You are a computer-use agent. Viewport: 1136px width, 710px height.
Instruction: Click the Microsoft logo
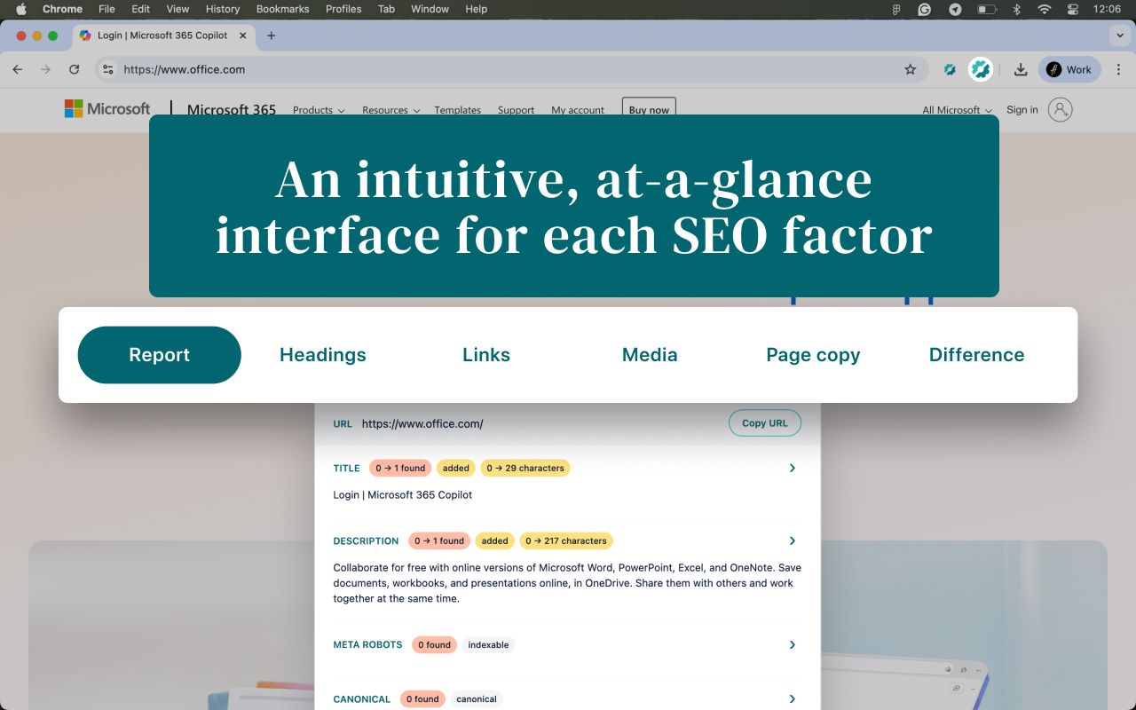pos(107,109)
